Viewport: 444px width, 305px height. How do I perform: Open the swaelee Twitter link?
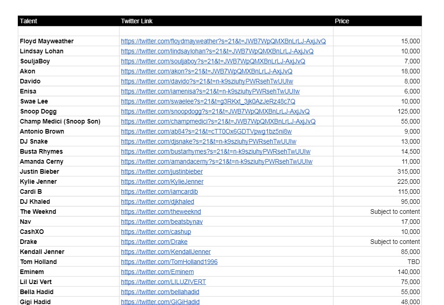click(x=208, y=101)
